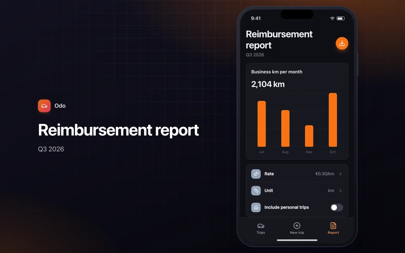Select the Jul bar in chart
405x253 pixels.
(x=262, y=124)
